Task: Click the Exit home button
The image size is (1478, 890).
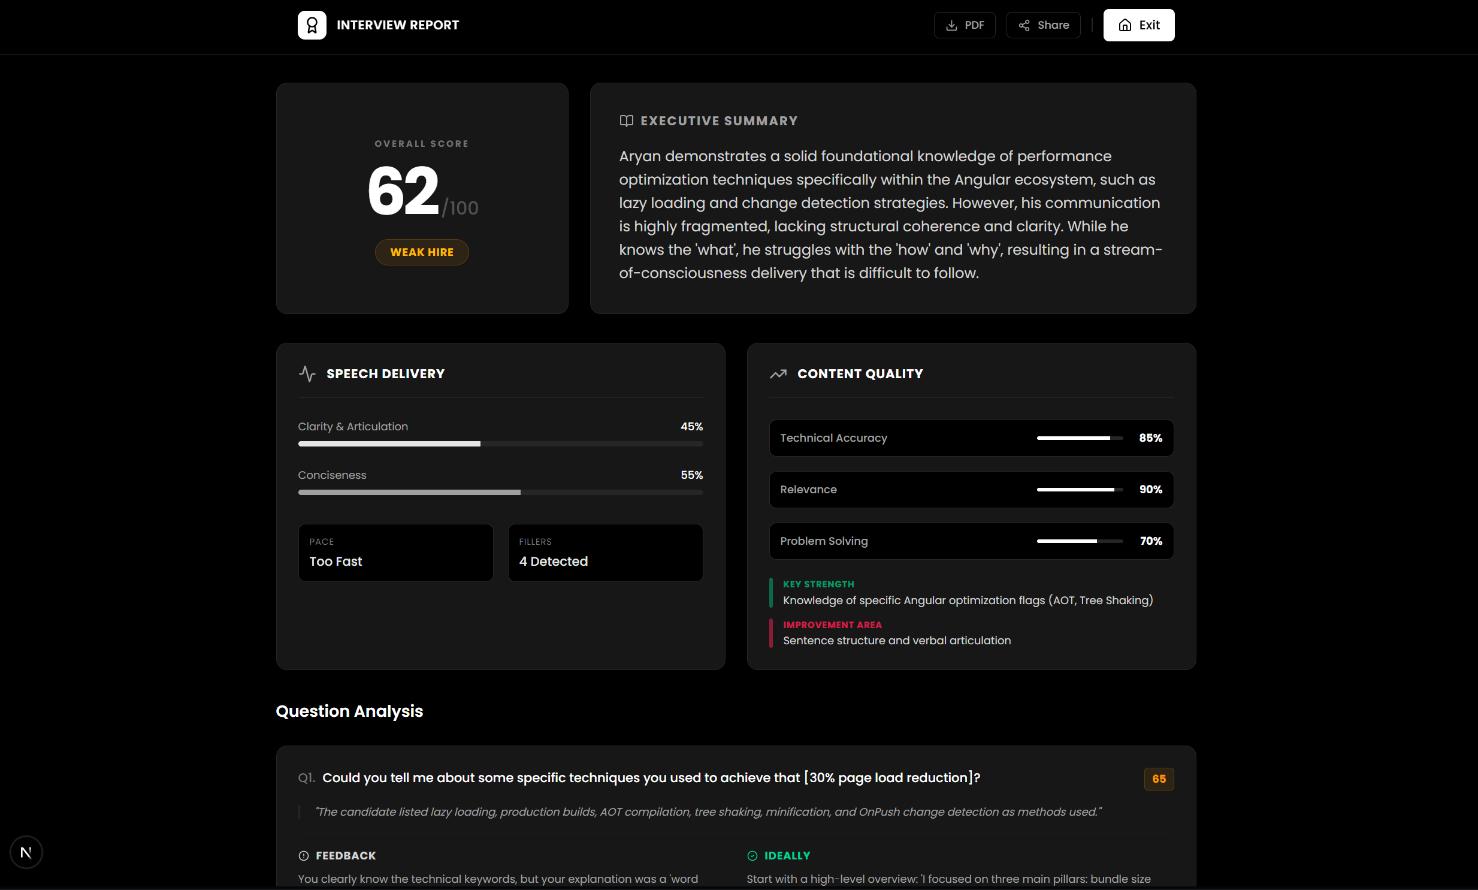Action: pyautogui.click(x=1138, y=25)
